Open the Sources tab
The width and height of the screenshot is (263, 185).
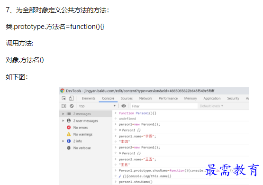coord(127,98)
